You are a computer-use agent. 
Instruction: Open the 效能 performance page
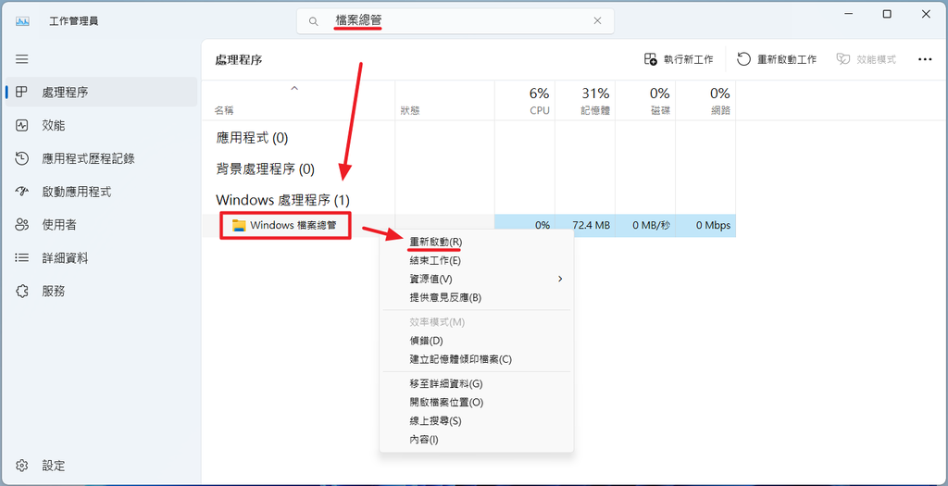[101, 126]
